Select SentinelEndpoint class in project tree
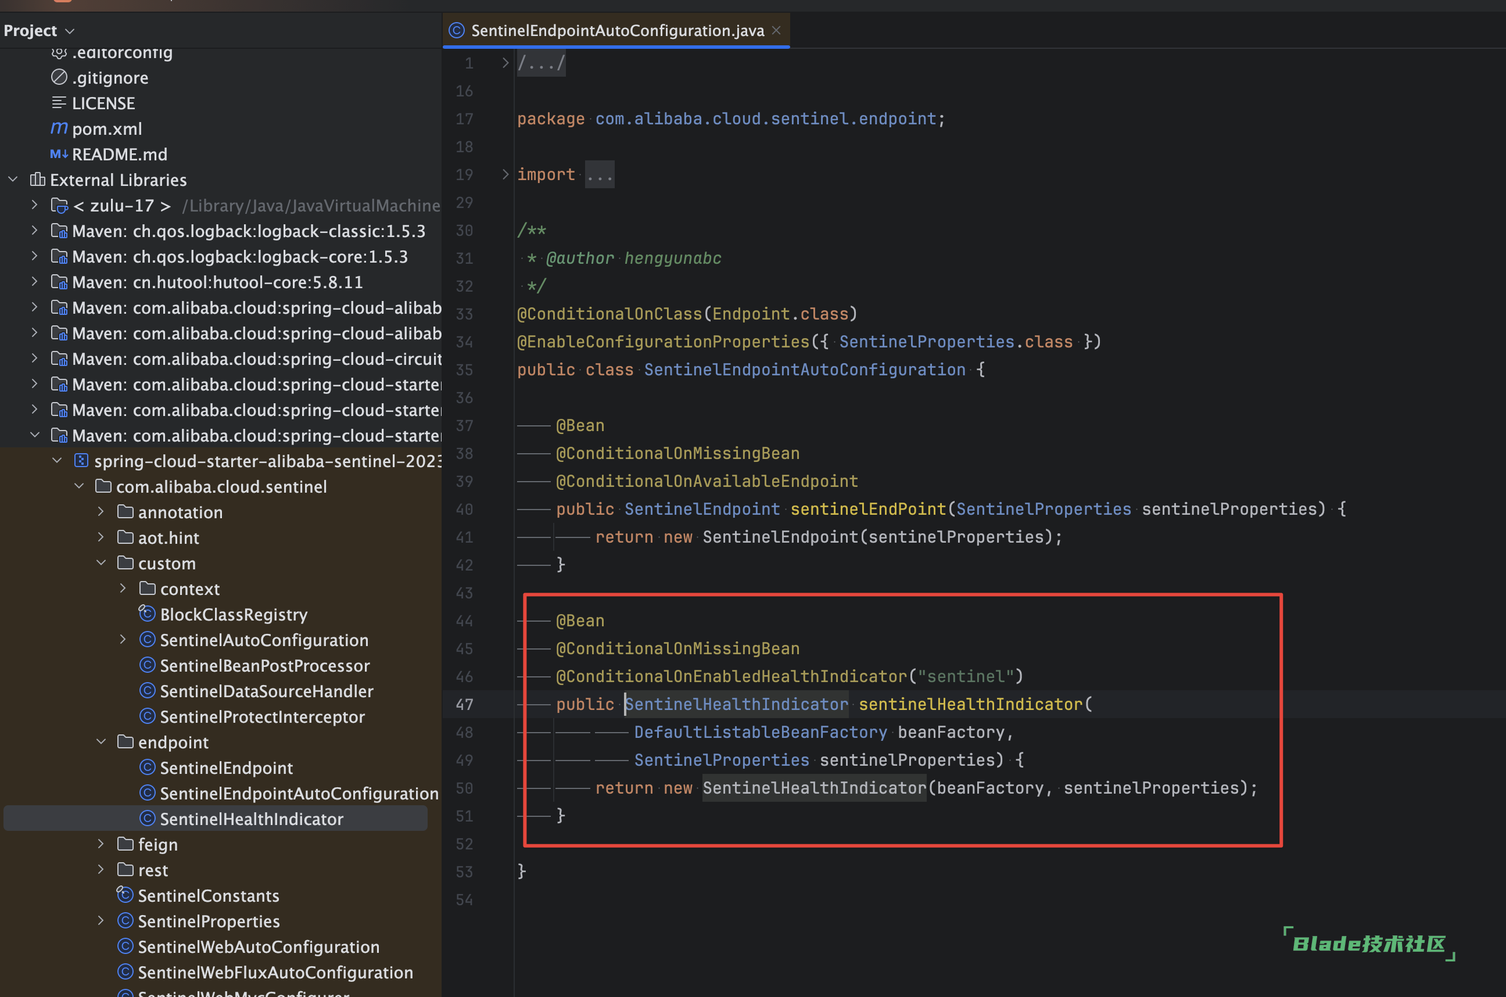The height and width of the screenshot is (997, 1506). pyautogui.click(x=227, y=768)
